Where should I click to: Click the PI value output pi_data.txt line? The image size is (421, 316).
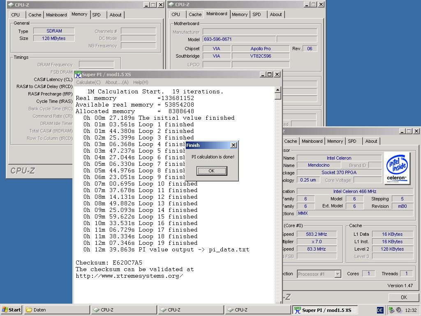pos(166,250)
